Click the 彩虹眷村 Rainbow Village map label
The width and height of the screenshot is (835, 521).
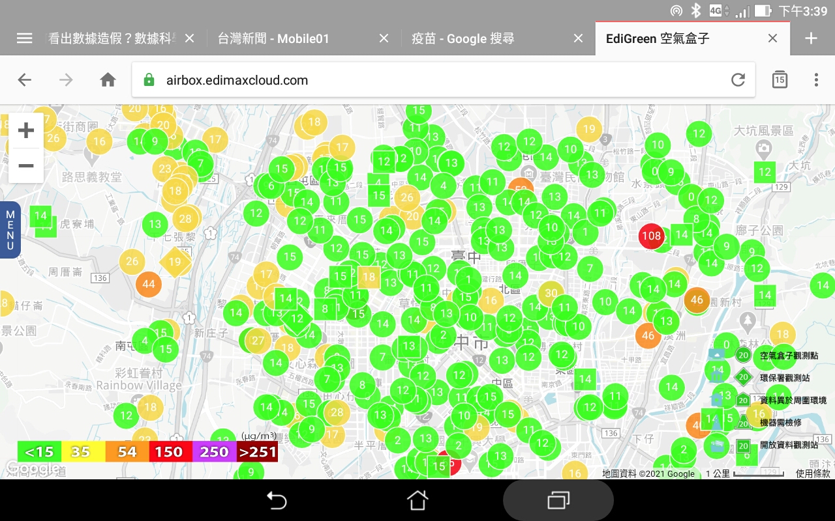[x=139, y=379]
